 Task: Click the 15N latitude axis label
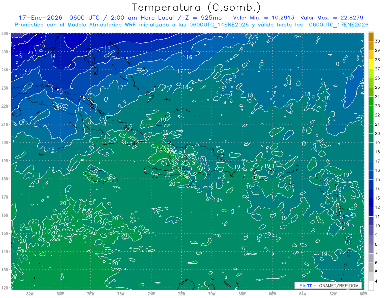5,233
